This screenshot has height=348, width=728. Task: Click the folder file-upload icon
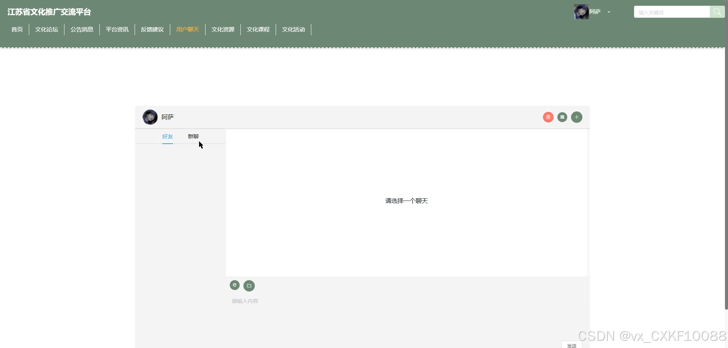point(249,285)
